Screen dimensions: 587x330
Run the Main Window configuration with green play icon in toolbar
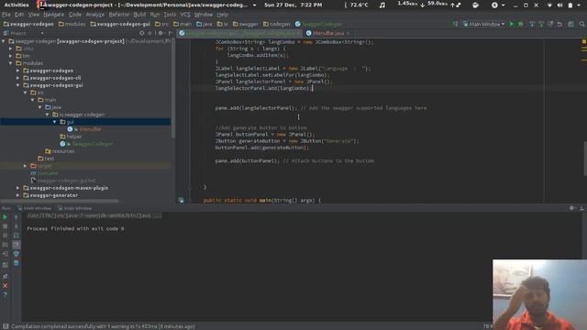click(x=512, y=24)
